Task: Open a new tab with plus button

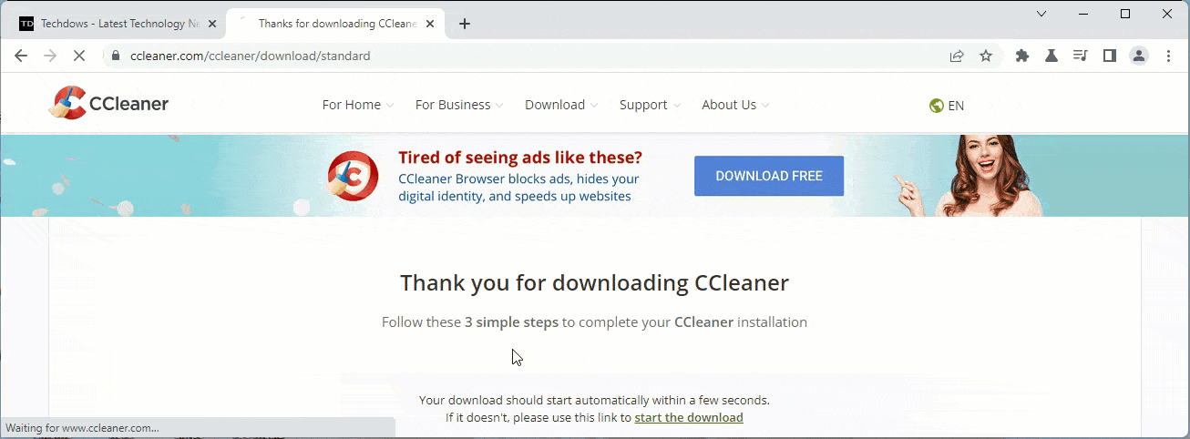Action: coord(465,24)
